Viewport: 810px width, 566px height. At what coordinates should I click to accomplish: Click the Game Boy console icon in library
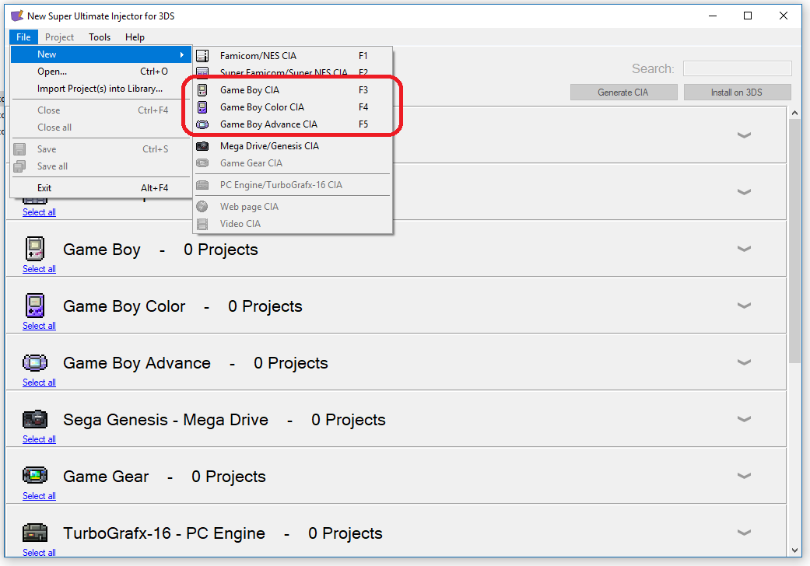coord(35,250)
